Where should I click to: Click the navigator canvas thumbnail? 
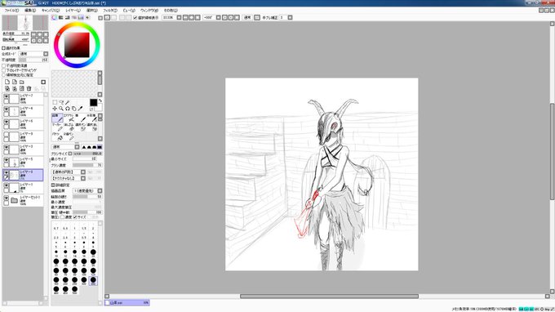[x=25, y=23]
